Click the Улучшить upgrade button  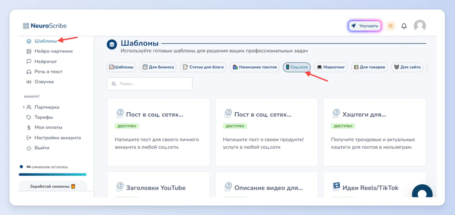point(365,26)
